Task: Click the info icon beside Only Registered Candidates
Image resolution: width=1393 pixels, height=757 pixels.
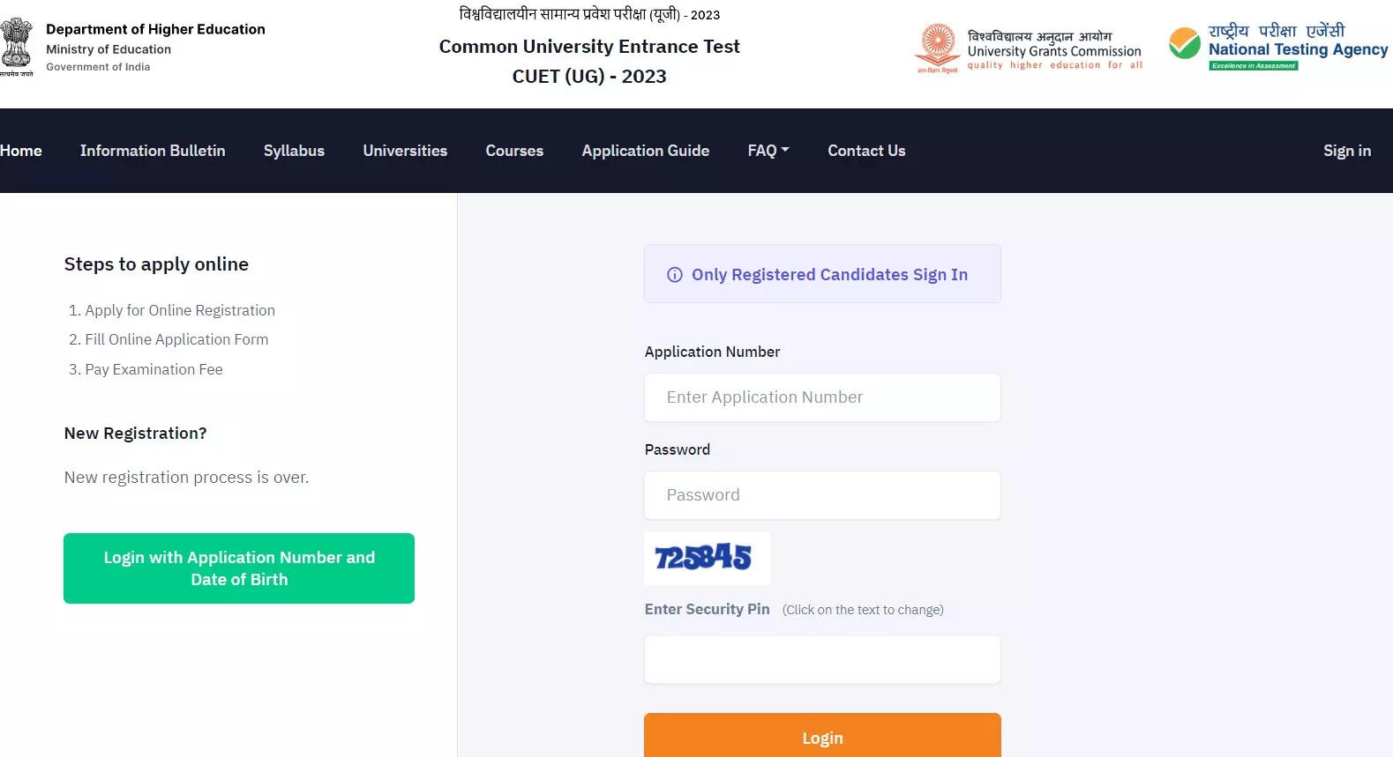Action: point(675,275)
